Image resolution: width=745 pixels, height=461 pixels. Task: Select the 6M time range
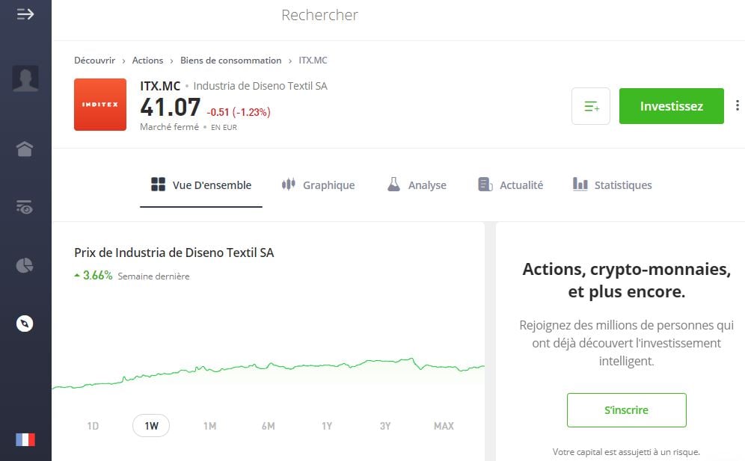point(268,426)
